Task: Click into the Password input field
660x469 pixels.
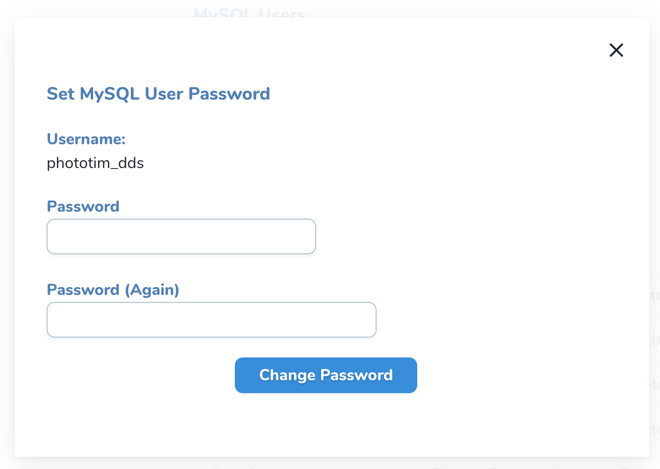Action: click(x=181, y=236)
